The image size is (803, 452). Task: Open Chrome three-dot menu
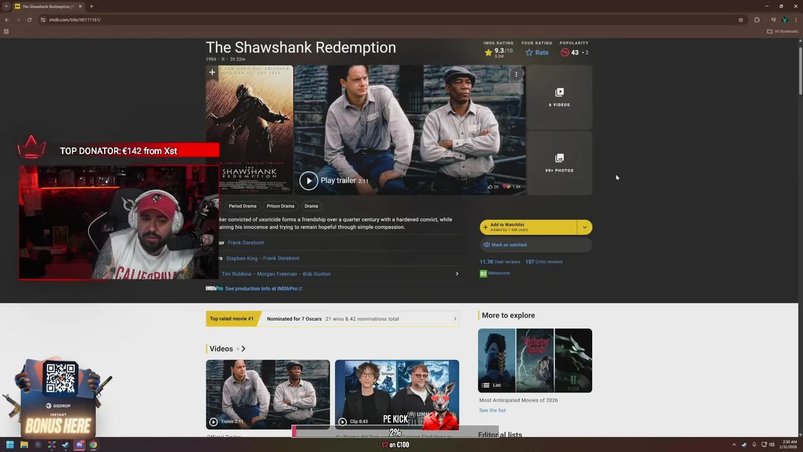(x=795, y=19)
